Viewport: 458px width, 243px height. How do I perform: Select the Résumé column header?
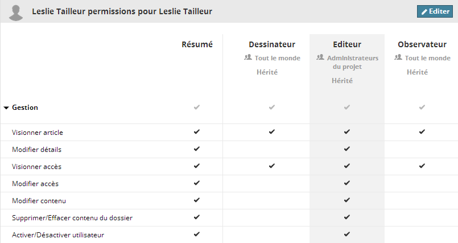197,44
